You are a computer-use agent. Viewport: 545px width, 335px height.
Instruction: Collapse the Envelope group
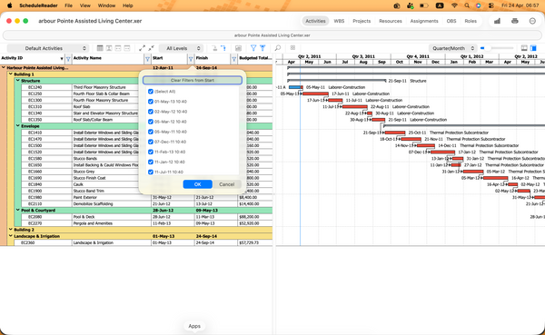pos(18,126)
